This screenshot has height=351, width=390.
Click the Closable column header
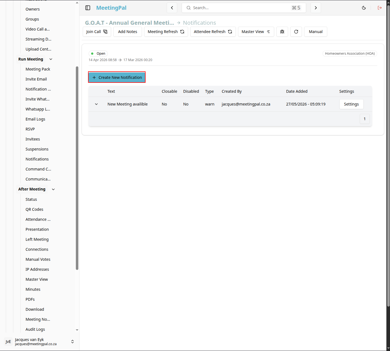pos(169,91)
